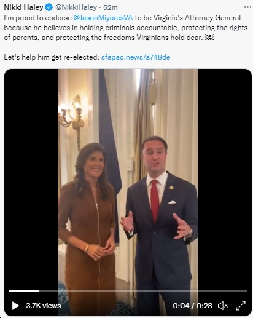Click the blue verified badge
The width and height of the screenshot is (253, 318).
tap(49, 7)
